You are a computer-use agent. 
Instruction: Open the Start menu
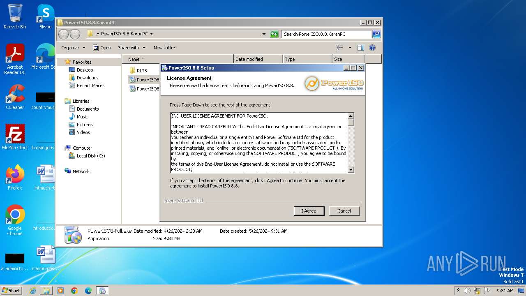coord(12,290)
